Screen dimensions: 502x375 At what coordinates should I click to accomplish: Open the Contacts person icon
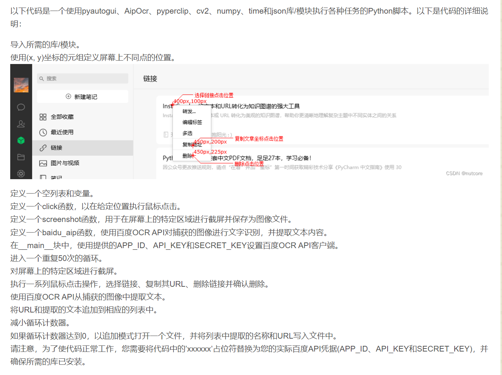[21, 124]
